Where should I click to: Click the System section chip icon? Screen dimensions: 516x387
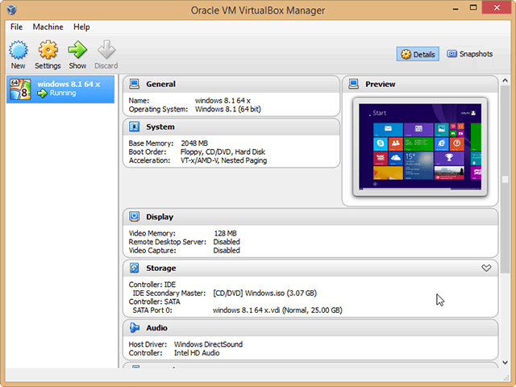tap(135, 127)
